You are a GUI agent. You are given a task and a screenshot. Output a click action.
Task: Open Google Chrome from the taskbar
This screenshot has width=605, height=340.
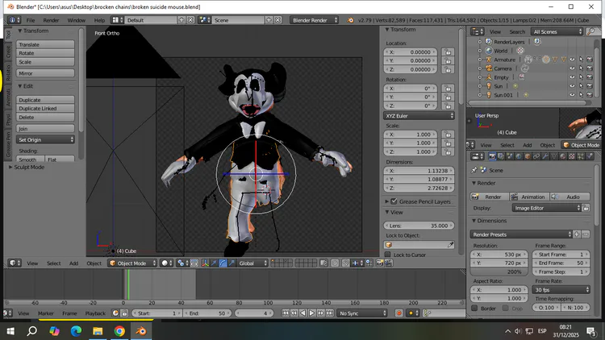click(119, 331)
